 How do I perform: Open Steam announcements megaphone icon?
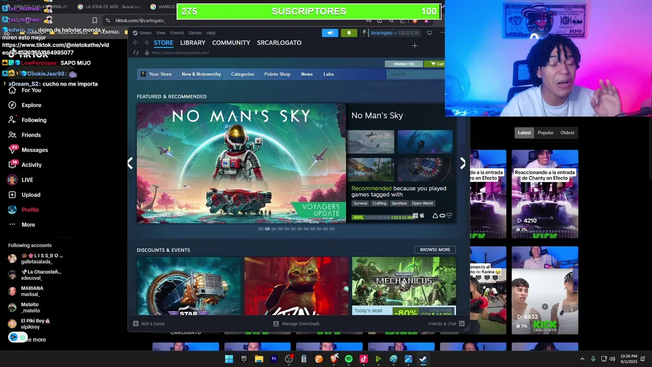pyautogui.click(x=330, y=33)
